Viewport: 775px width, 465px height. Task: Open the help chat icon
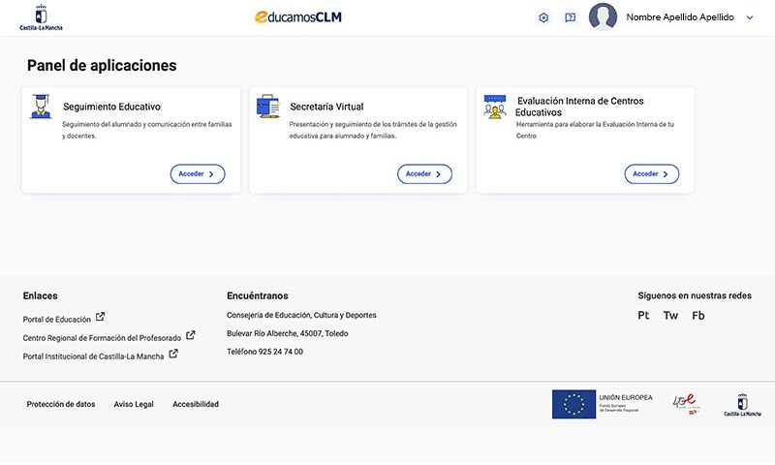tap(570, 17)
